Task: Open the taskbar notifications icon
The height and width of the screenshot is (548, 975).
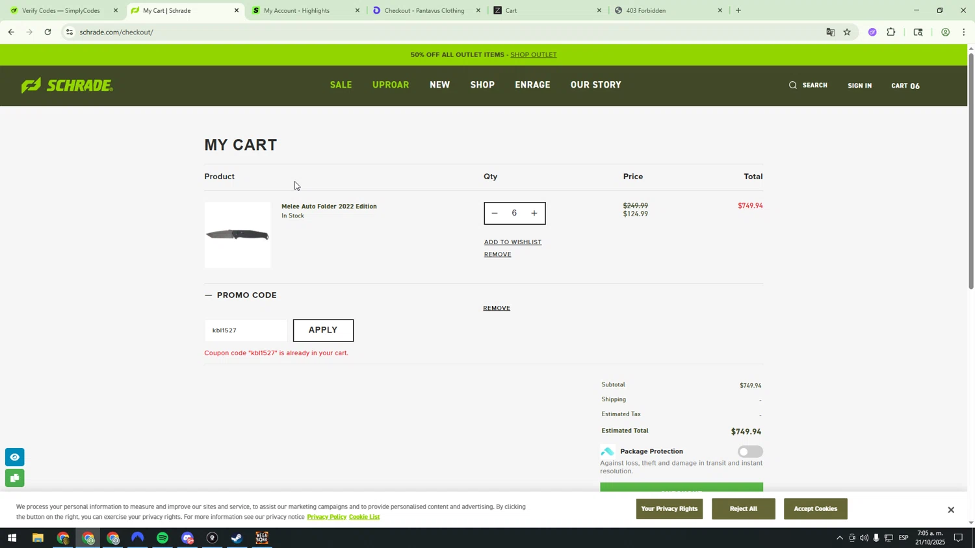Action: 958,538
